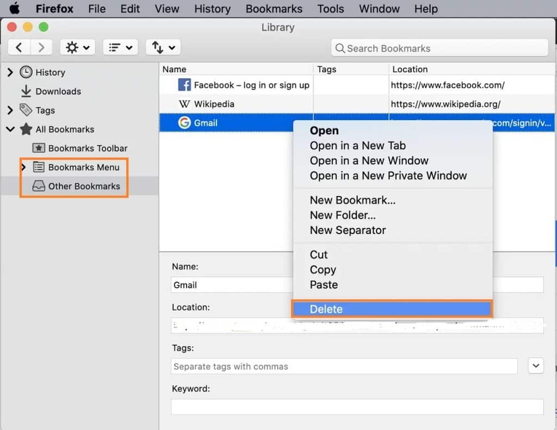The image size is (557, 430).
Task: Choose Paste from context menu
Action: (x=393, y=284)
